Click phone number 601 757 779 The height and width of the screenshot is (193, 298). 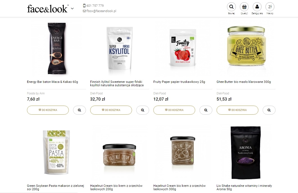(x=93, y=6)
